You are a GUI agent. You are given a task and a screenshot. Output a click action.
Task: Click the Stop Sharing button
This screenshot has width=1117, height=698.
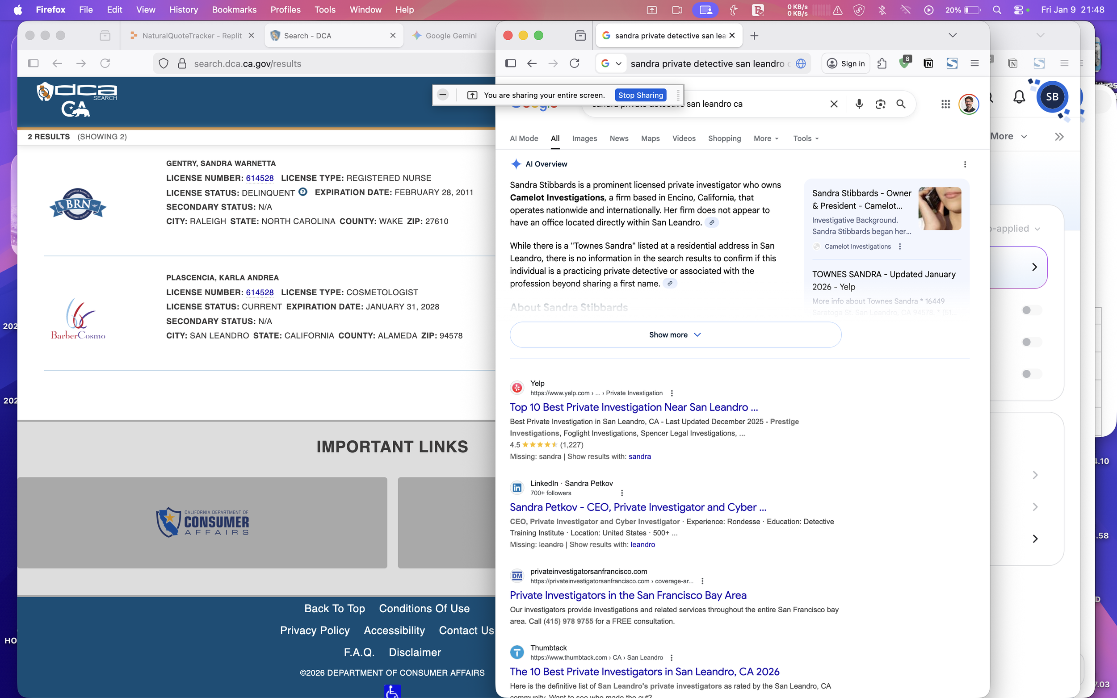coord(640,95)
